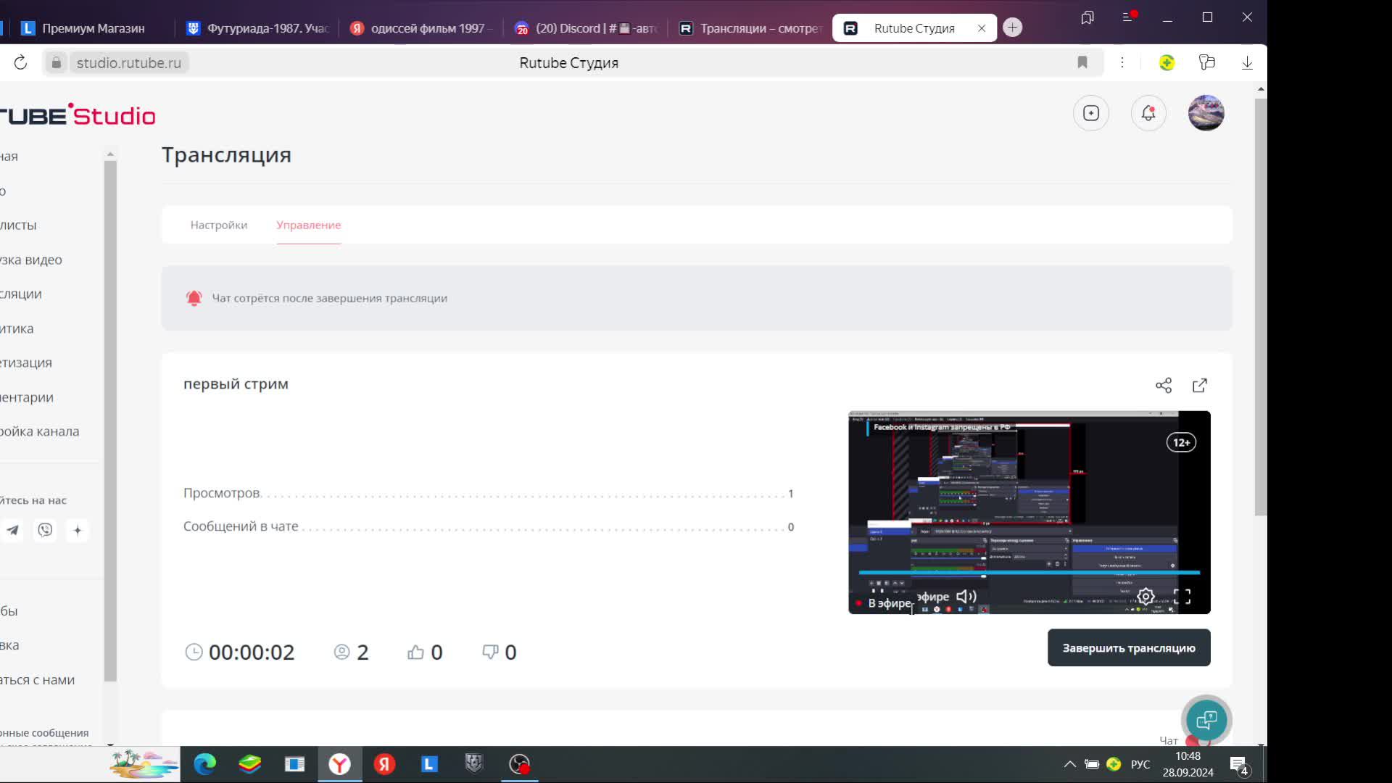This screenshot has width=1392, height=783.
Task: Open Microsoft Edge from the taskbar
Action: (x=205, y=764)
